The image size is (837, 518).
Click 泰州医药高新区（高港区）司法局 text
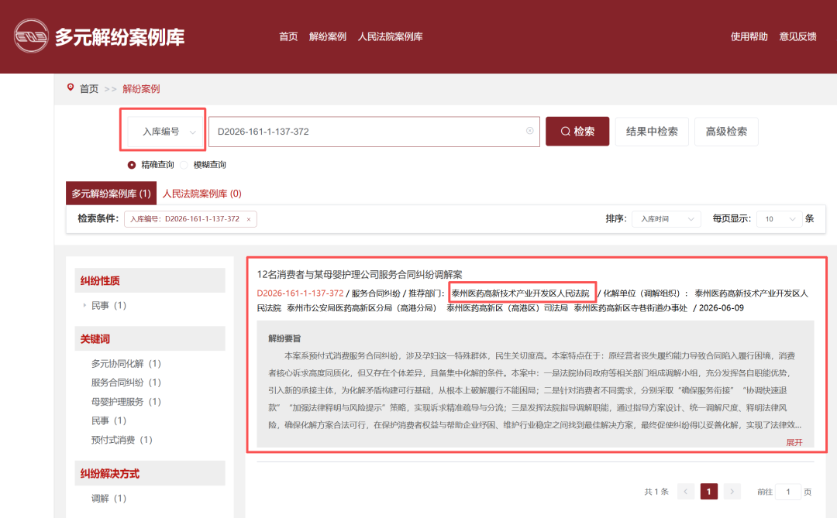tap(507, 308)
